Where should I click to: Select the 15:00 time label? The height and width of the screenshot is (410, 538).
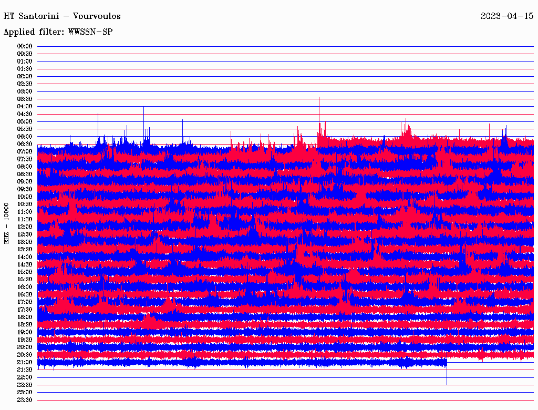pyautogui.click(x=25, y=272)
